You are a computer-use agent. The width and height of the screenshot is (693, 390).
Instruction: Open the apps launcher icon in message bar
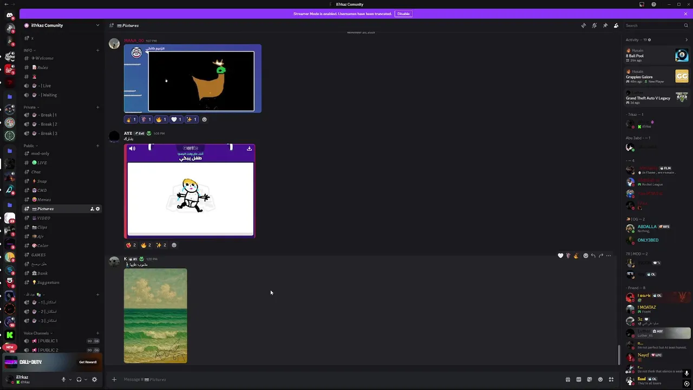(x=611, y=379)
